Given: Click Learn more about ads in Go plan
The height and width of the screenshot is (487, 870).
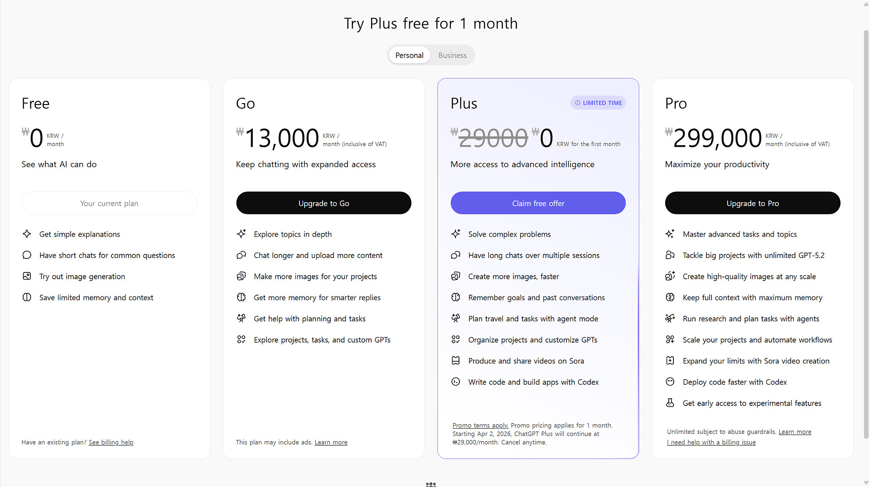Looking at the screenshot, I should pos(331,442).
